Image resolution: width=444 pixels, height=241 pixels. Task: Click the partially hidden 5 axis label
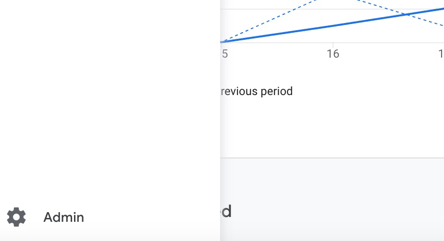point(225,54)
